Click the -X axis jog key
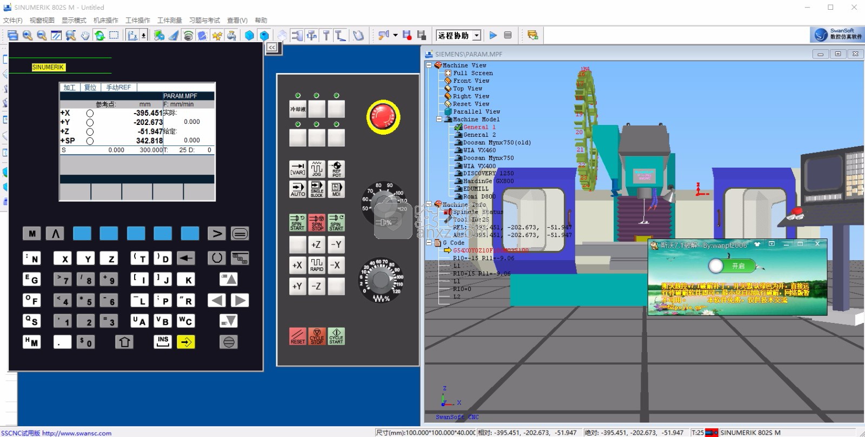865x437 pixels. 336,265
